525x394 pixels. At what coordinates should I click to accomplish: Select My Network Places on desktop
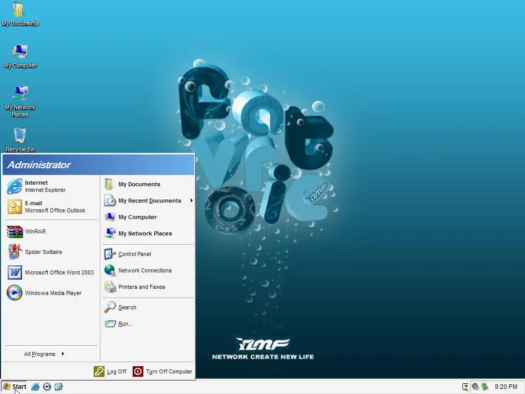20,102
